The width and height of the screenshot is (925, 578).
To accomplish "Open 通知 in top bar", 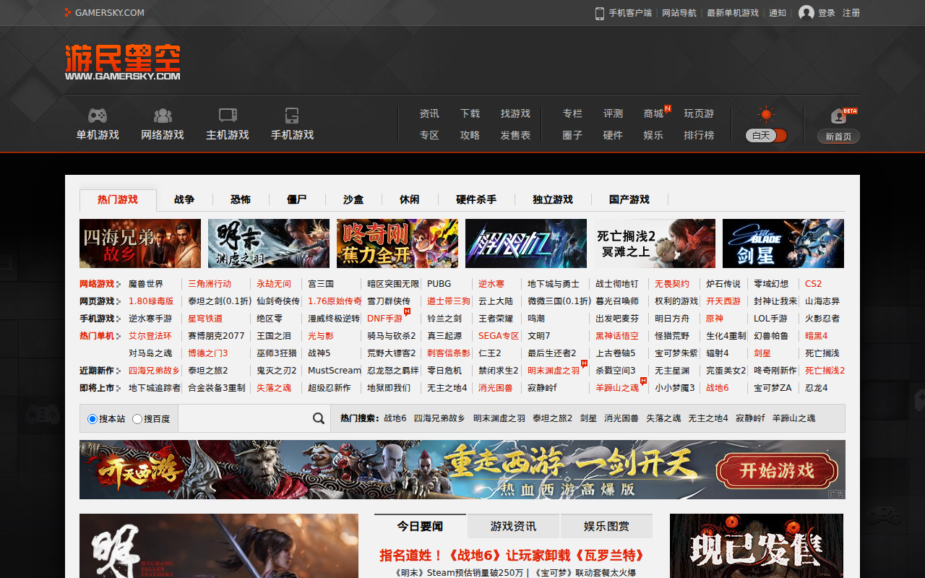I will (x=778, y=13).
